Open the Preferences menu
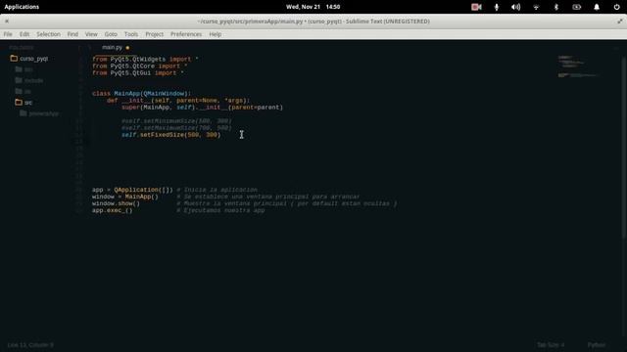This screenshot has height=352, width=627. [x=186, y=34]
